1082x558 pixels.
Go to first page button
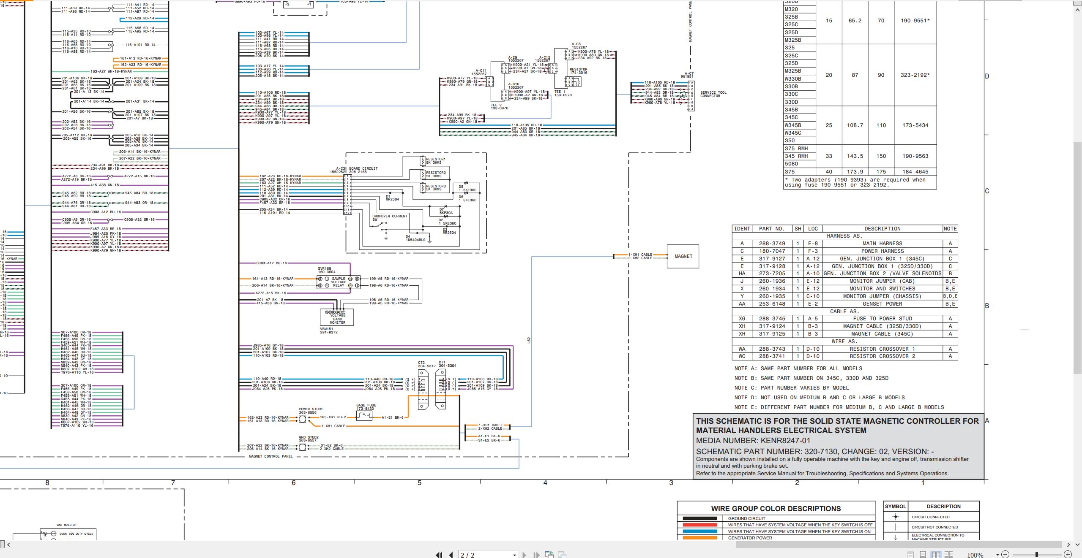439,555
